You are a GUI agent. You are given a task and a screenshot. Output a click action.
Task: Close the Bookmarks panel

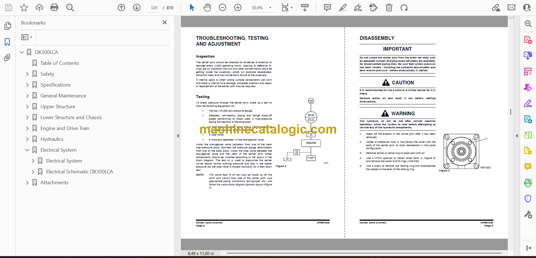point(165,22)
